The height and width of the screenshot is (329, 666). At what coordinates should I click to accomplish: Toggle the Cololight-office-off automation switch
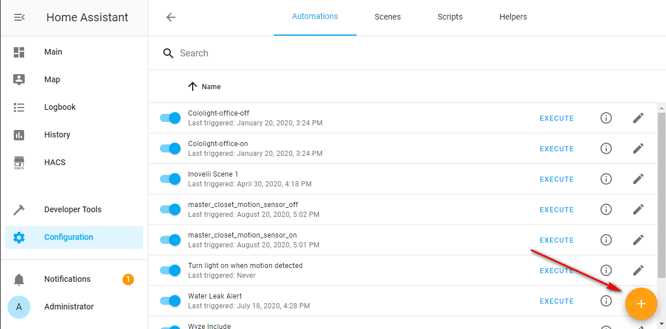point(170,118)
